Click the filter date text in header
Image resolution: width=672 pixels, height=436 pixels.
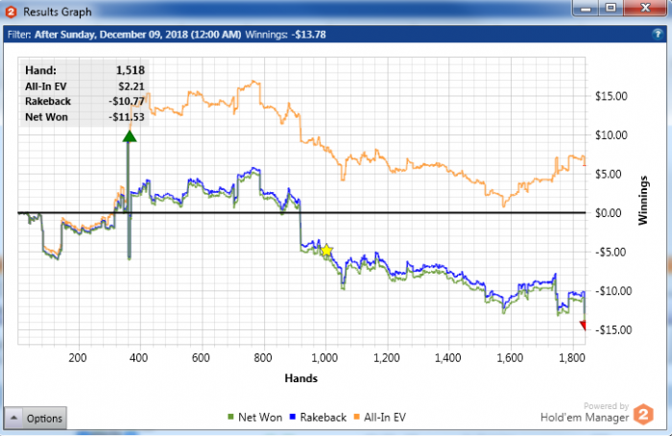pyautogui.click(x=137, y=35)
